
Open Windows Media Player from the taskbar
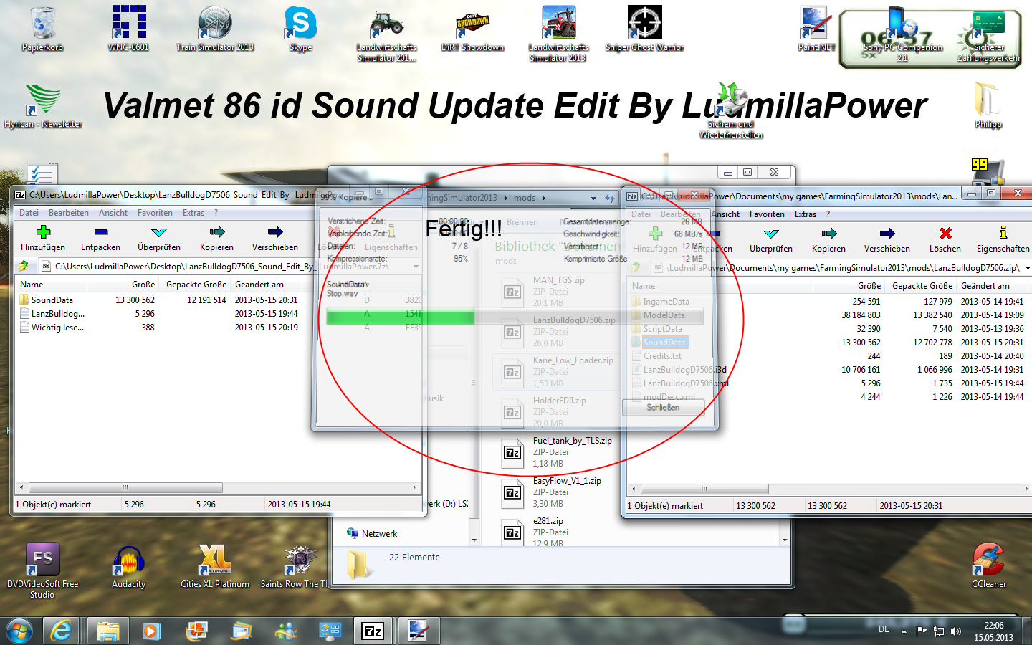coord(151,631)
